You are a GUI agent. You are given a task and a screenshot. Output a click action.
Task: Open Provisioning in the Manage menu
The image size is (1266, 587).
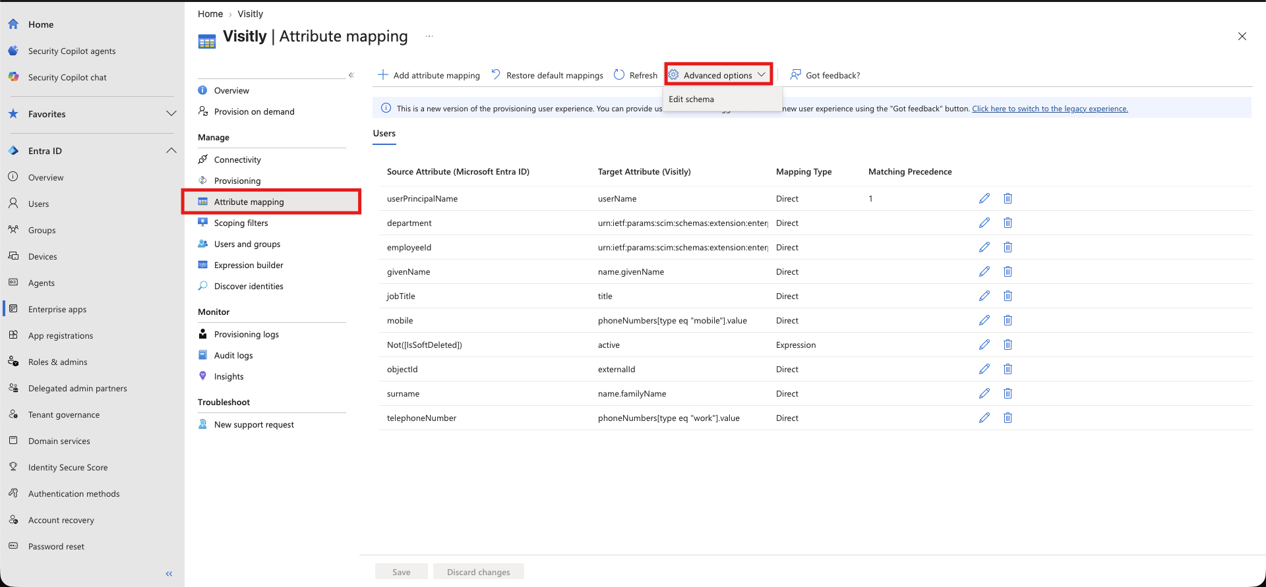[x=237, y=181]
